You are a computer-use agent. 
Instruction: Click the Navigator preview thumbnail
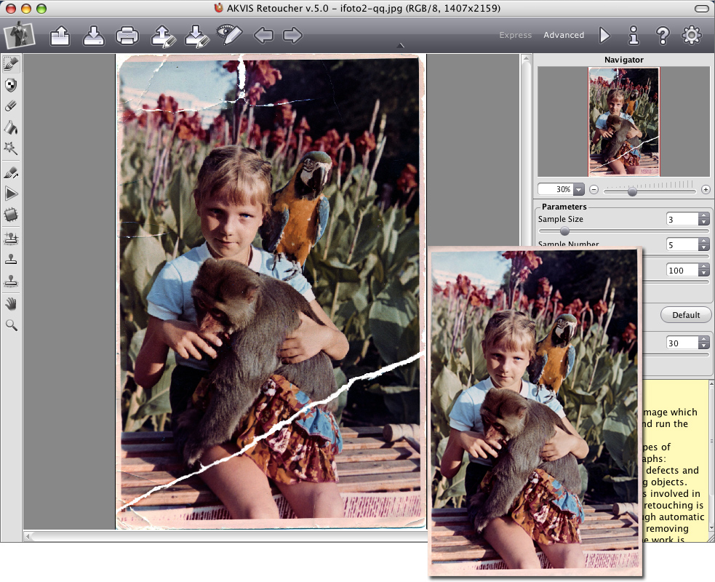pos(624,121)
